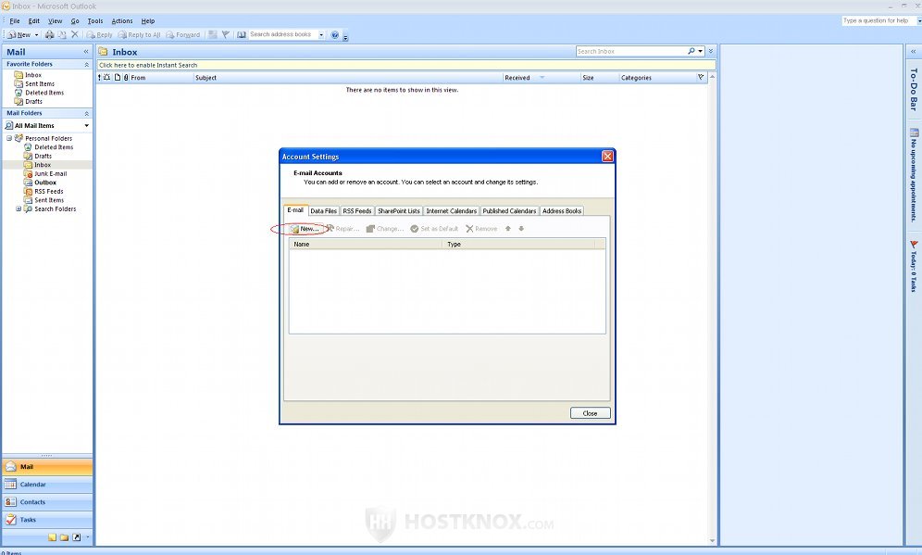
Task: Go to the Internet Calendars tab
Action: (x=451, y=210)
